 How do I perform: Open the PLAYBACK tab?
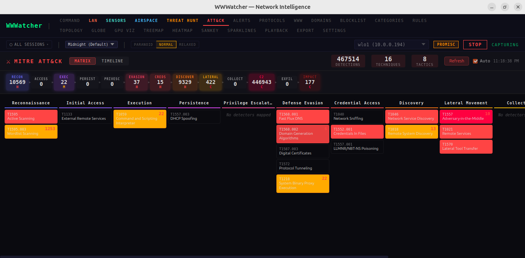[x=276, y=30]
